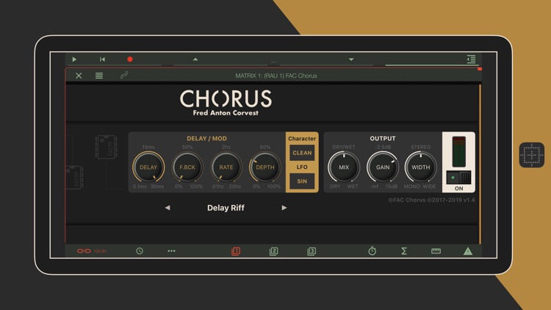551x310 pixels.
Task: Arm recording with the red record button
Action: [130, 60]
